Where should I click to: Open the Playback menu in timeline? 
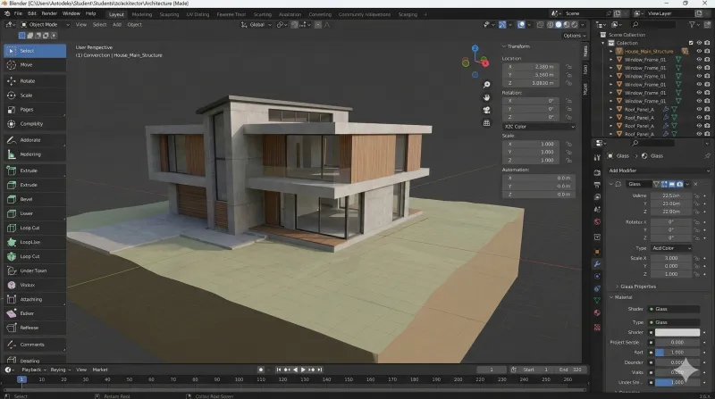(x=34, y=370)
